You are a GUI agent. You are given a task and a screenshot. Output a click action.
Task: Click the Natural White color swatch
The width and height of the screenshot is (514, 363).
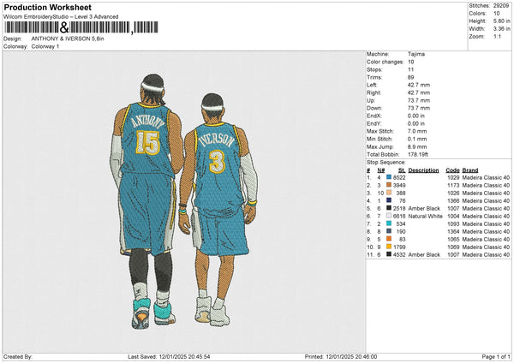[389, 216]
